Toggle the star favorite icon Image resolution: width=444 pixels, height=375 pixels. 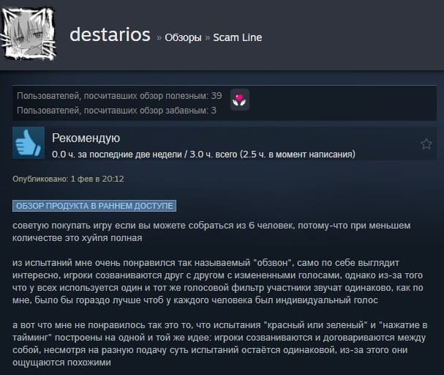click(426, 144)
